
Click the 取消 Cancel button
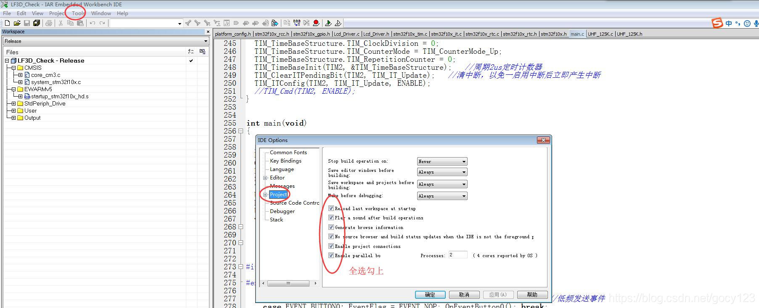click(x=464, y=295)
